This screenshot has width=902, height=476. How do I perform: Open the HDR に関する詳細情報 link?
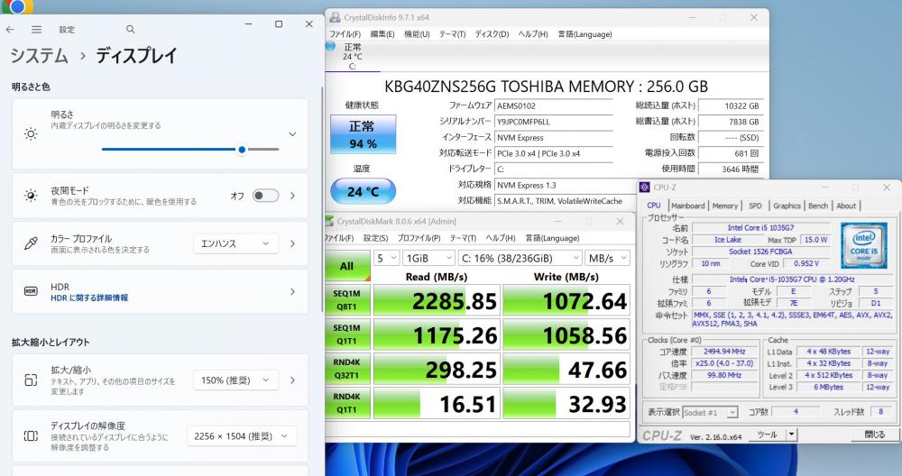coord(89,297)
